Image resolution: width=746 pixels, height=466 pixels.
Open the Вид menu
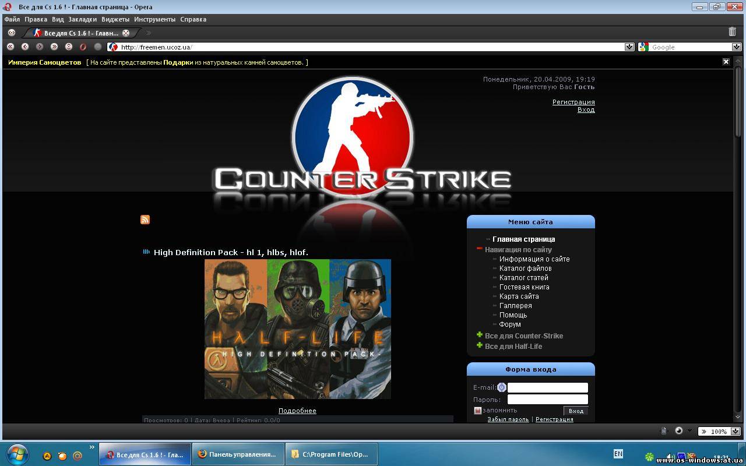[58, 19]
